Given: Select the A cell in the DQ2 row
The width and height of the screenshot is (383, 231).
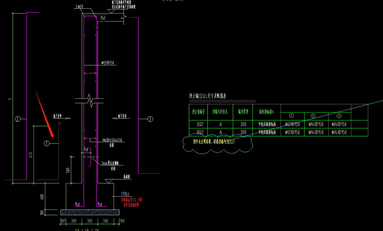Looking at the screenshot, I should point(221,132).
